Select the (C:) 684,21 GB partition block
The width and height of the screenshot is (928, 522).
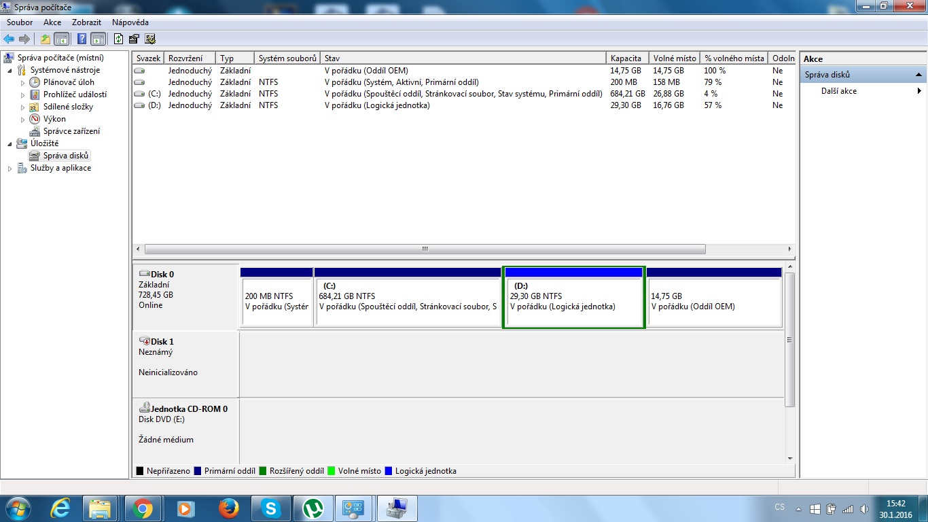coord(408,296)
